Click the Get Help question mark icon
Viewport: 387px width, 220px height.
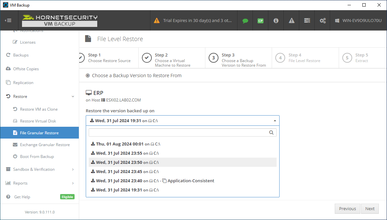[x=9, y=197]
